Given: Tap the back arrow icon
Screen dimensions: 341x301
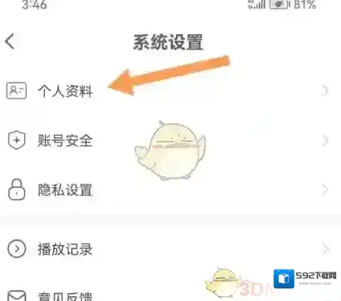Looking at the screenshot, I should [x=10, y=41].
